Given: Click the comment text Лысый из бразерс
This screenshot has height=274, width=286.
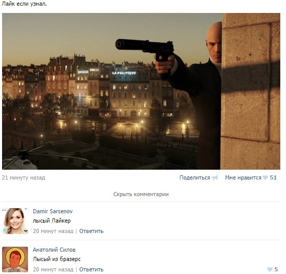Looking at the screenshot, I should 56,259.
